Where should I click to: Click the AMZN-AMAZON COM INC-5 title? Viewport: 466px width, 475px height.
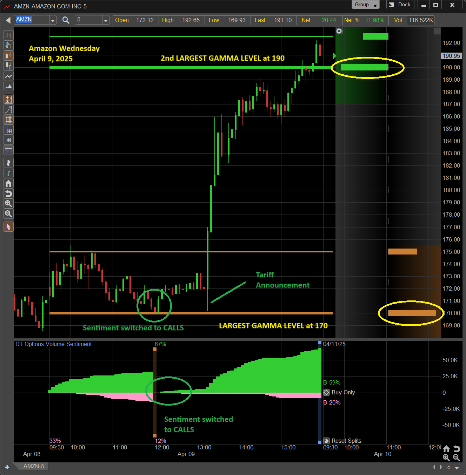coord(50,6)
